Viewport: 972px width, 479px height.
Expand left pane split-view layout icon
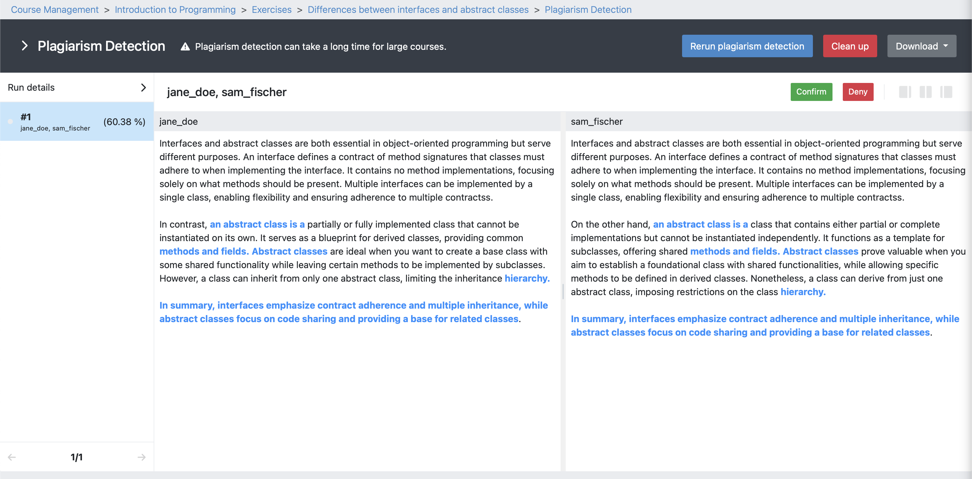(x=905, y=92)
